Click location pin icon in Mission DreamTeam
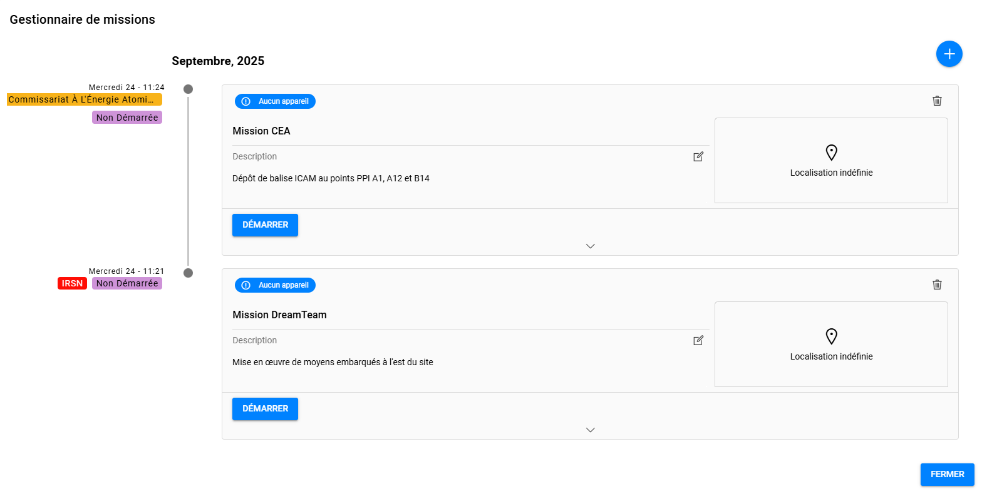 click(x=831, y=336)
